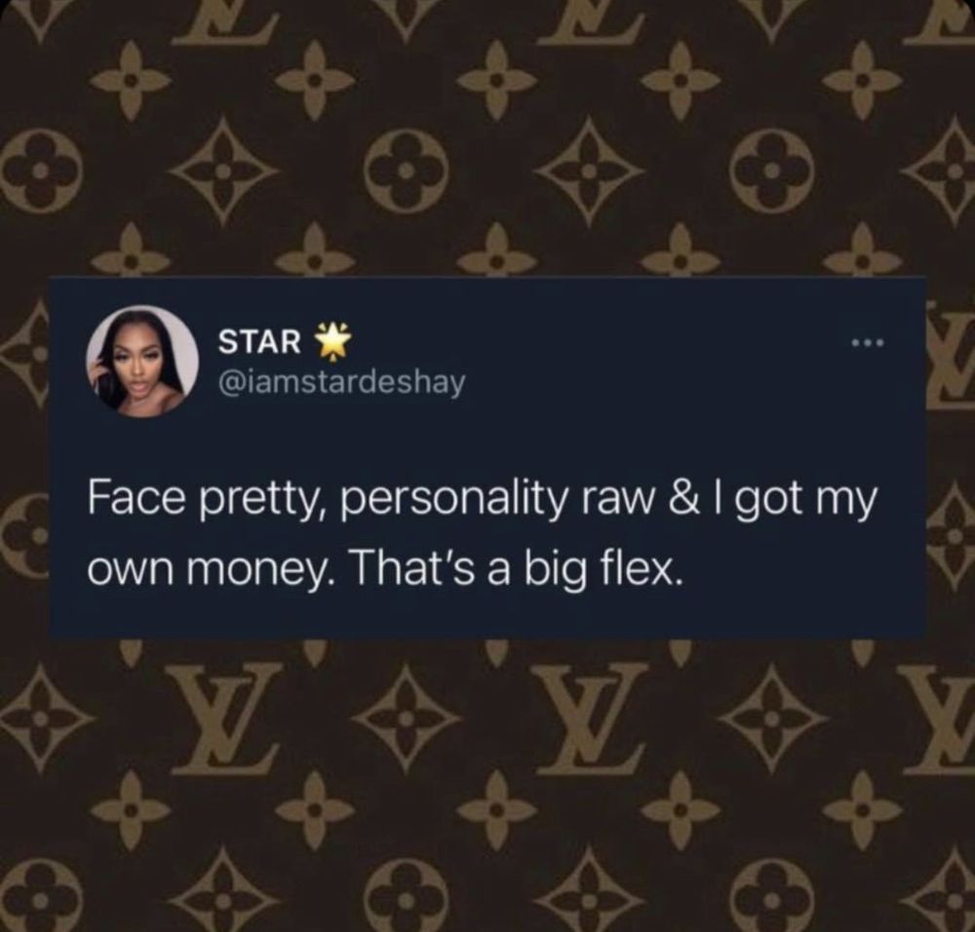Click the ampersand symbol in the tweet

point(682,499)
